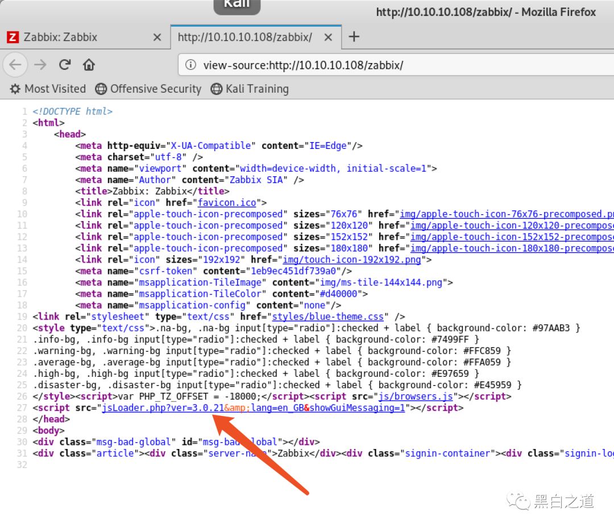Screen dimensions: 614x528
Task: Open the js/browsers.js link
Action: point(416,397)
